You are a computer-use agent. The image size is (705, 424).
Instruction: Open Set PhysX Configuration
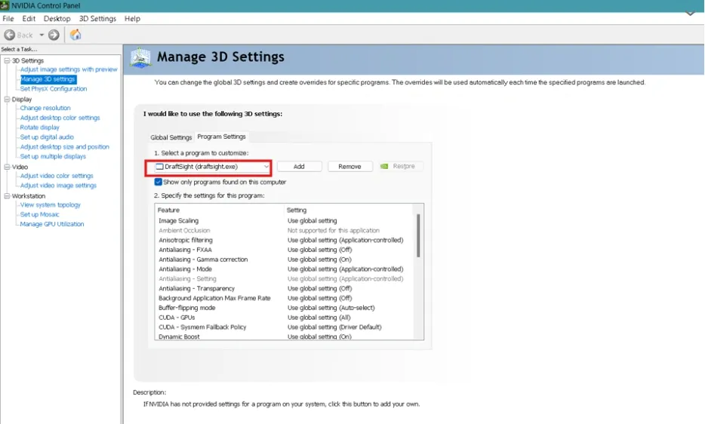pos(54,89)
